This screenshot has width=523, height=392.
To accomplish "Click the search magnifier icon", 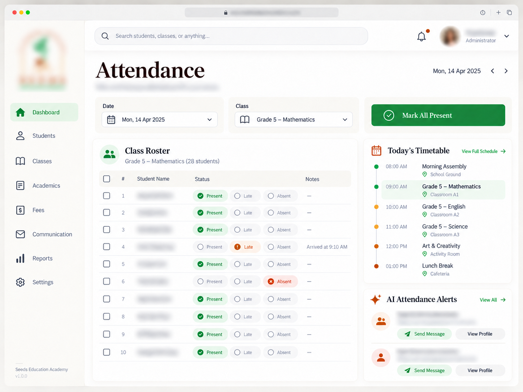I will [x=105, y=36].
